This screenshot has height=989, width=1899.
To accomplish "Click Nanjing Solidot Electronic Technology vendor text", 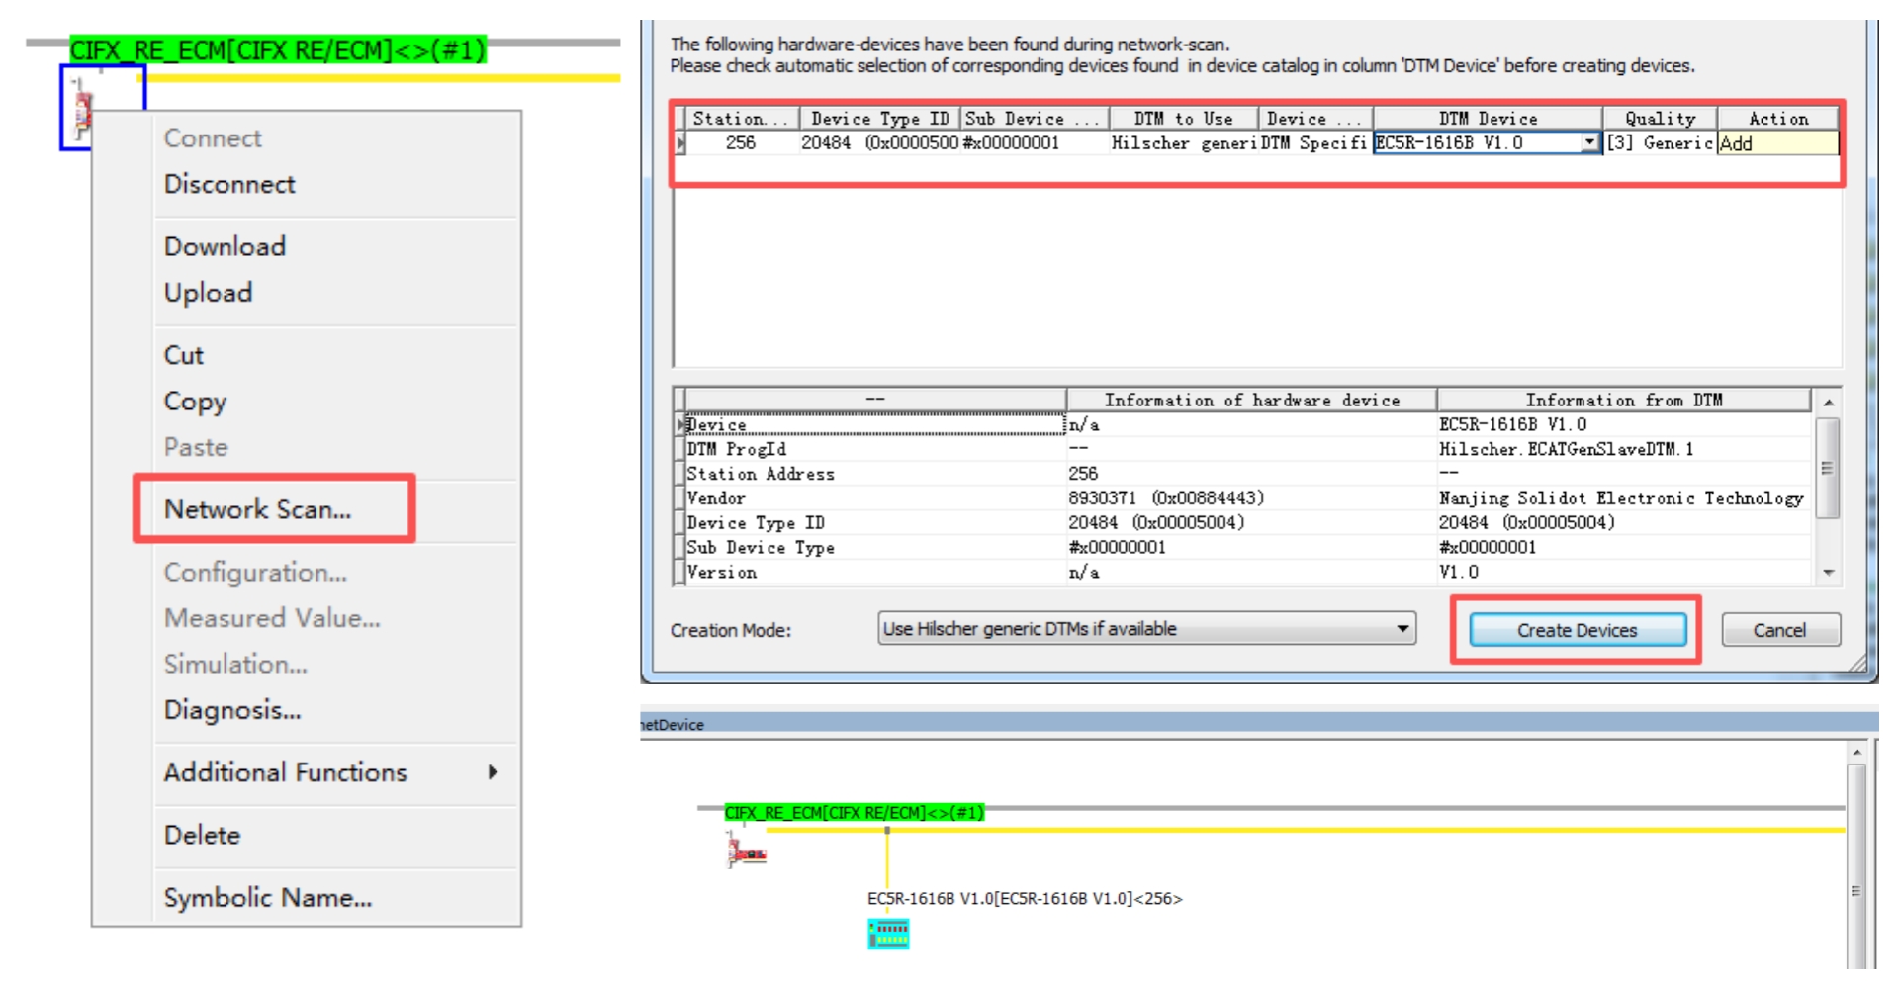I will 1621,498.
